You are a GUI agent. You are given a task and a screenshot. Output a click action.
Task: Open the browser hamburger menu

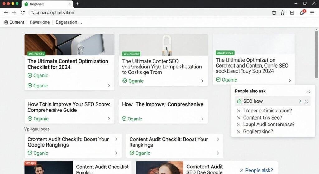[x=312, y=12]
